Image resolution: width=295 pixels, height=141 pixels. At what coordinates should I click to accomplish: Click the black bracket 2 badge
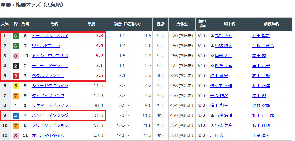click(x=16, y=66)
